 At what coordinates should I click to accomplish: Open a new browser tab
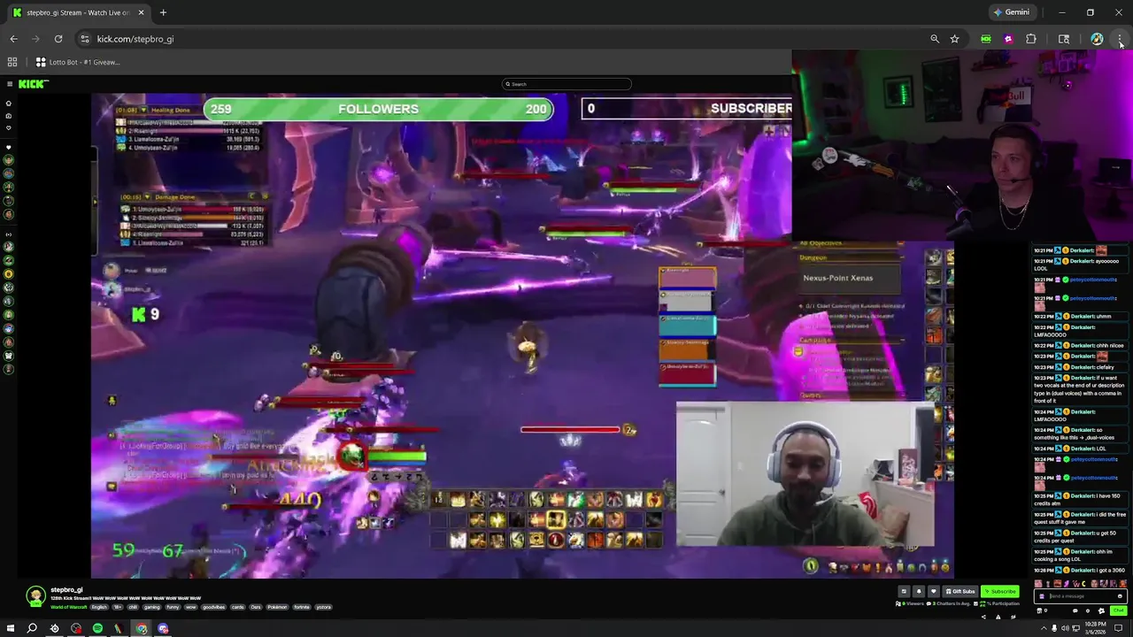(x=163, y=12)
